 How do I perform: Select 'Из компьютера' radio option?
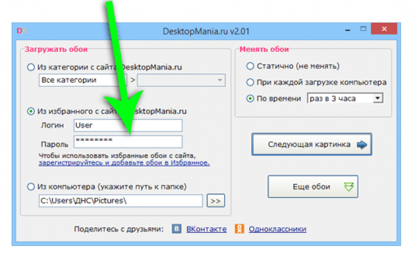pos(31,186)
